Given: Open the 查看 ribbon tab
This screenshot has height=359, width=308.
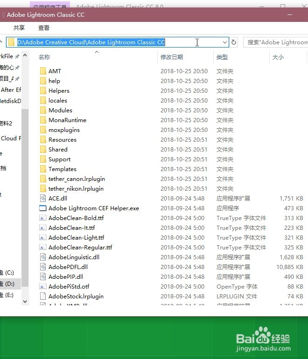Looking at the screenshot, I should (44, 28).
